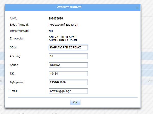The width and height of the screenshot is (153, 114).
Task: Focus the Αριθμός input field
Action: pos(68,56)
